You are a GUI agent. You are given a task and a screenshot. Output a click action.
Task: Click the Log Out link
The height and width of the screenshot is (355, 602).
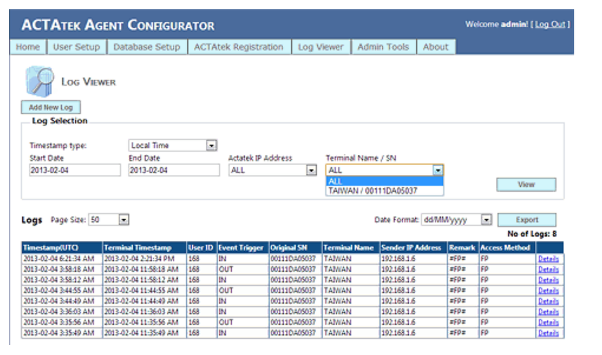pos(550,25)
